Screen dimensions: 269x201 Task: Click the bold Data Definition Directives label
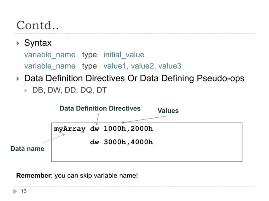click(x=100, y=108)
